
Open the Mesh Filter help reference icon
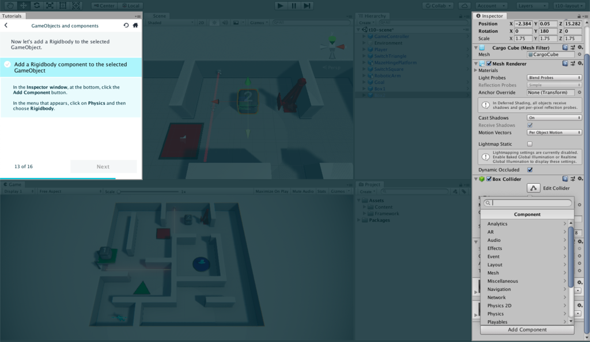click(565, 48)
